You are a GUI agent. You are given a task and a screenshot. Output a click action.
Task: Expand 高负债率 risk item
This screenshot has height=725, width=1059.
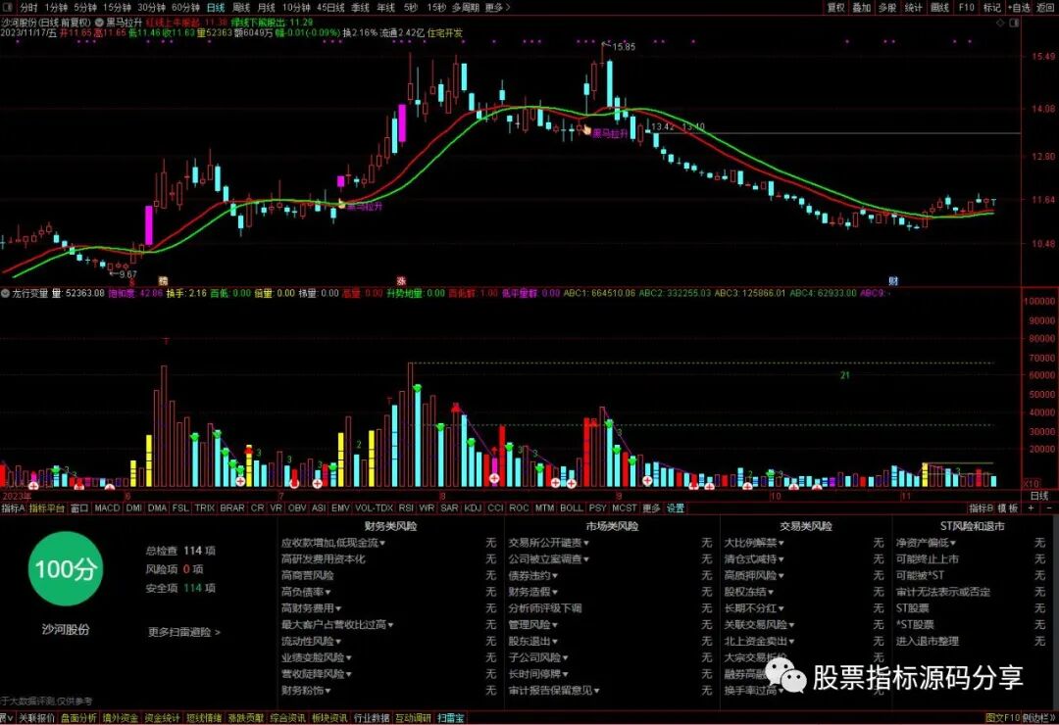coord(306,592)
